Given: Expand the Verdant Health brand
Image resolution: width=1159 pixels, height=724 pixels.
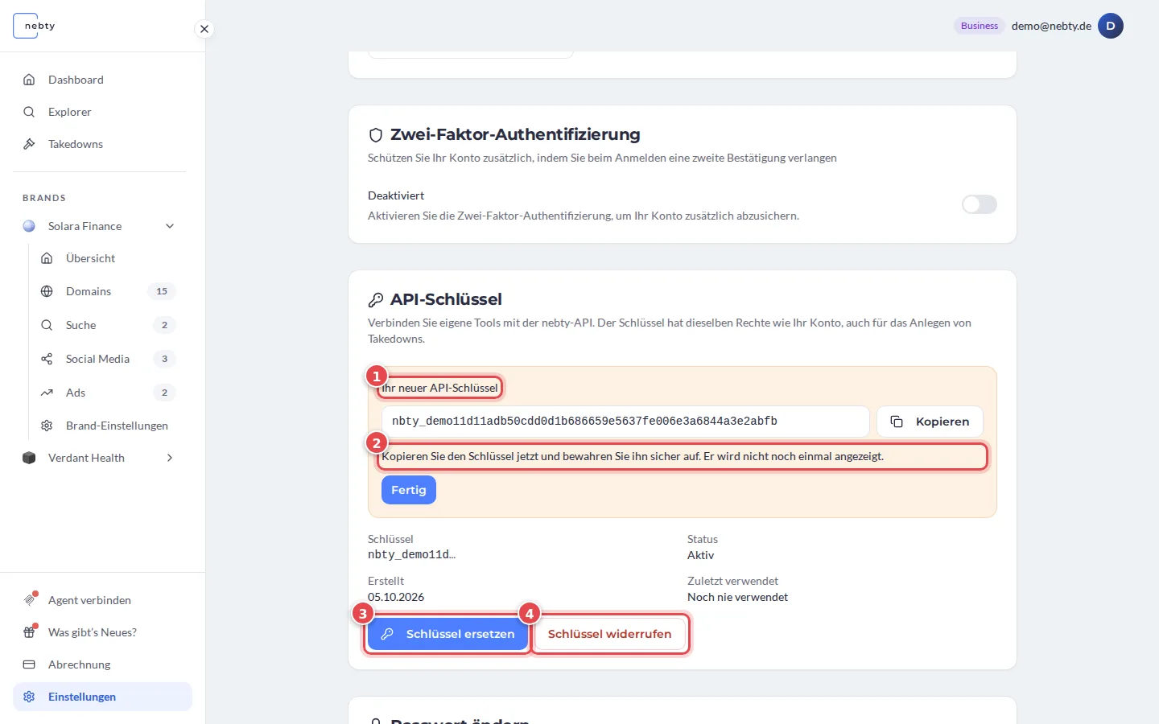Looking at the screenshot, I should coord(170,458).
